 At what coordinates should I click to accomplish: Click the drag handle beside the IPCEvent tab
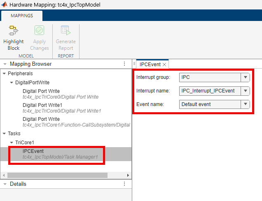point(134,64)
